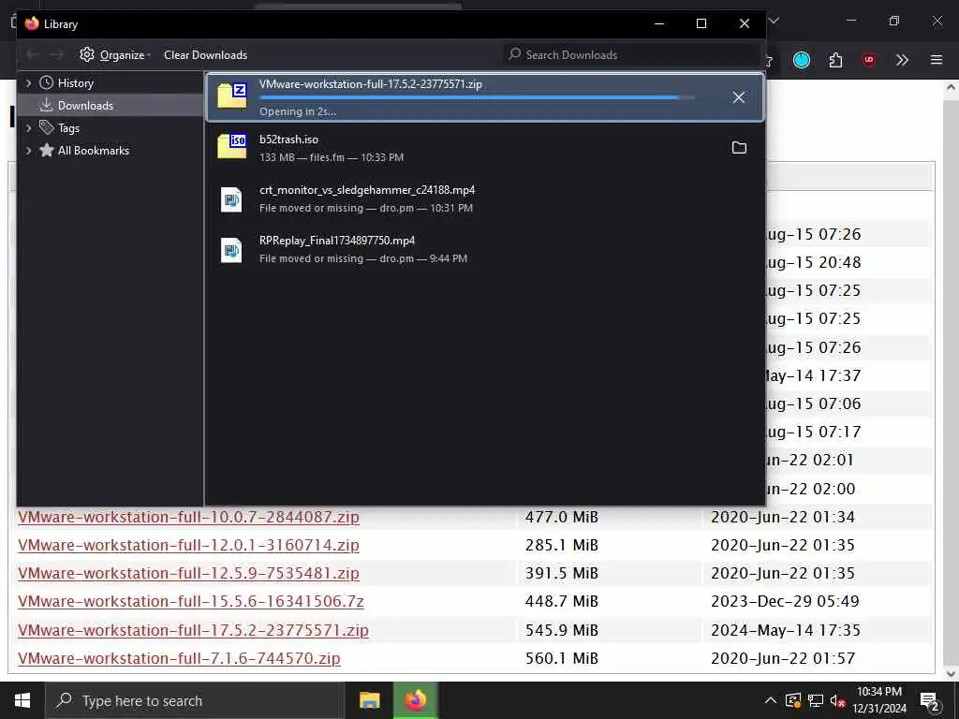Open the VMware-workstation-full-17.5.2-23775571.zip webpage link

coord(193,630)
